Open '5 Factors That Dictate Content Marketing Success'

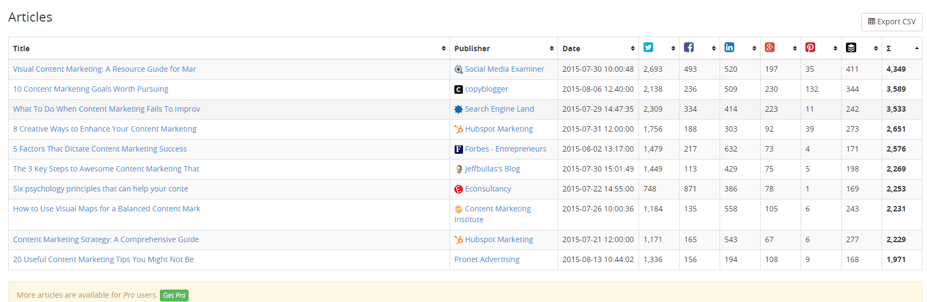pos(100,149)
